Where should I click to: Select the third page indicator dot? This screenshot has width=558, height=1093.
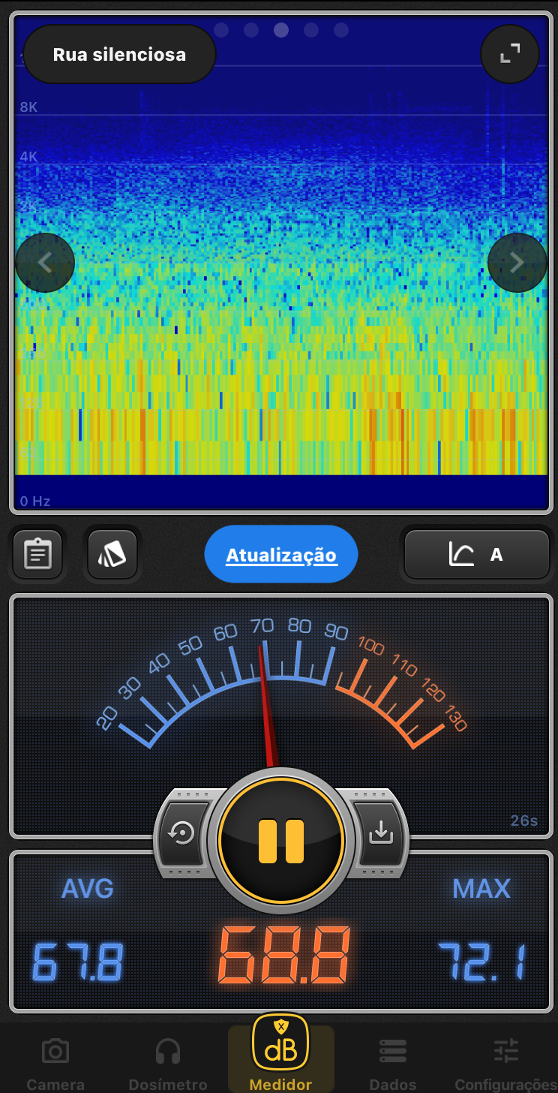click(x=281, y=30)
